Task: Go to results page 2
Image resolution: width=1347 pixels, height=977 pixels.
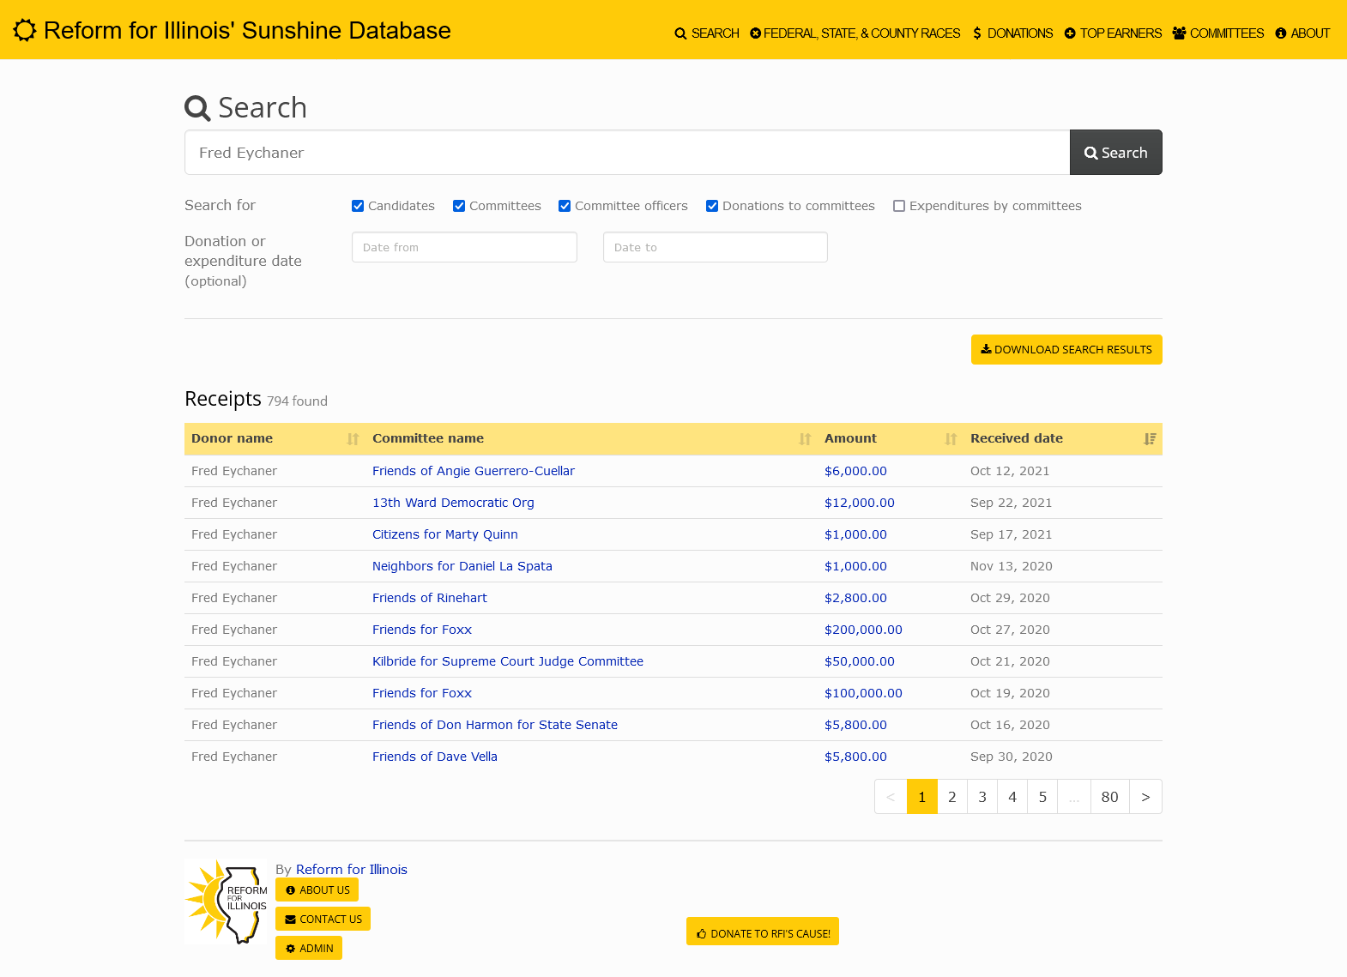Action: (x=952, y=797)
